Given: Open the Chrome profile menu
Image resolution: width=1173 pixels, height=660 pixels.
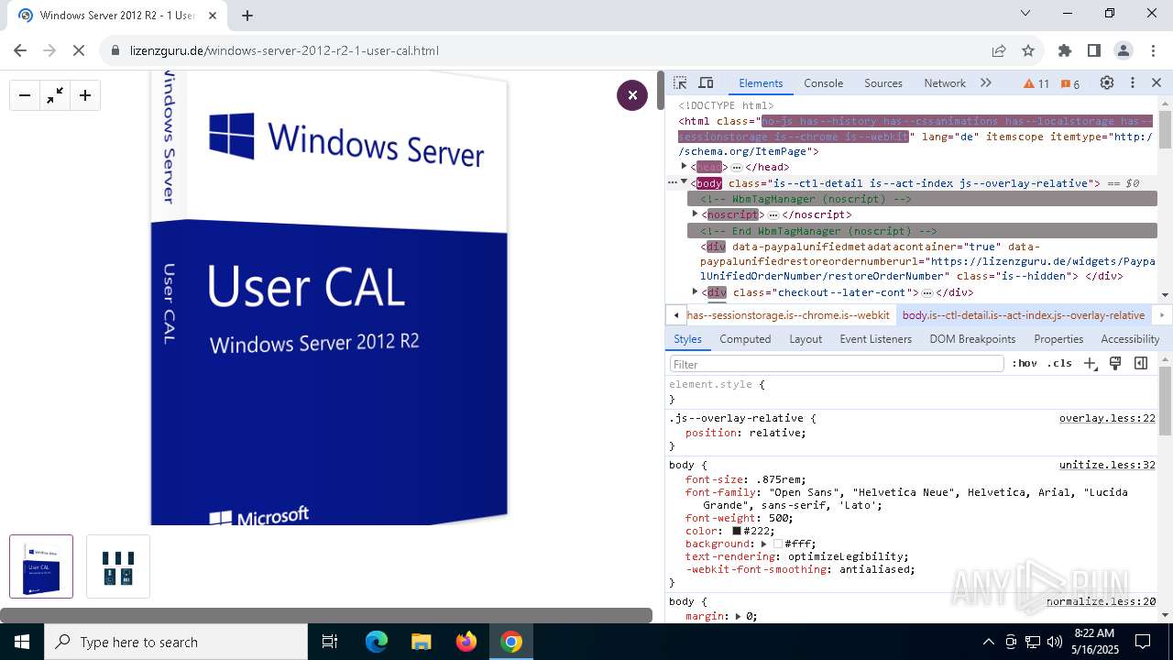Looking at the screenshot, I should click(1124, 50).
